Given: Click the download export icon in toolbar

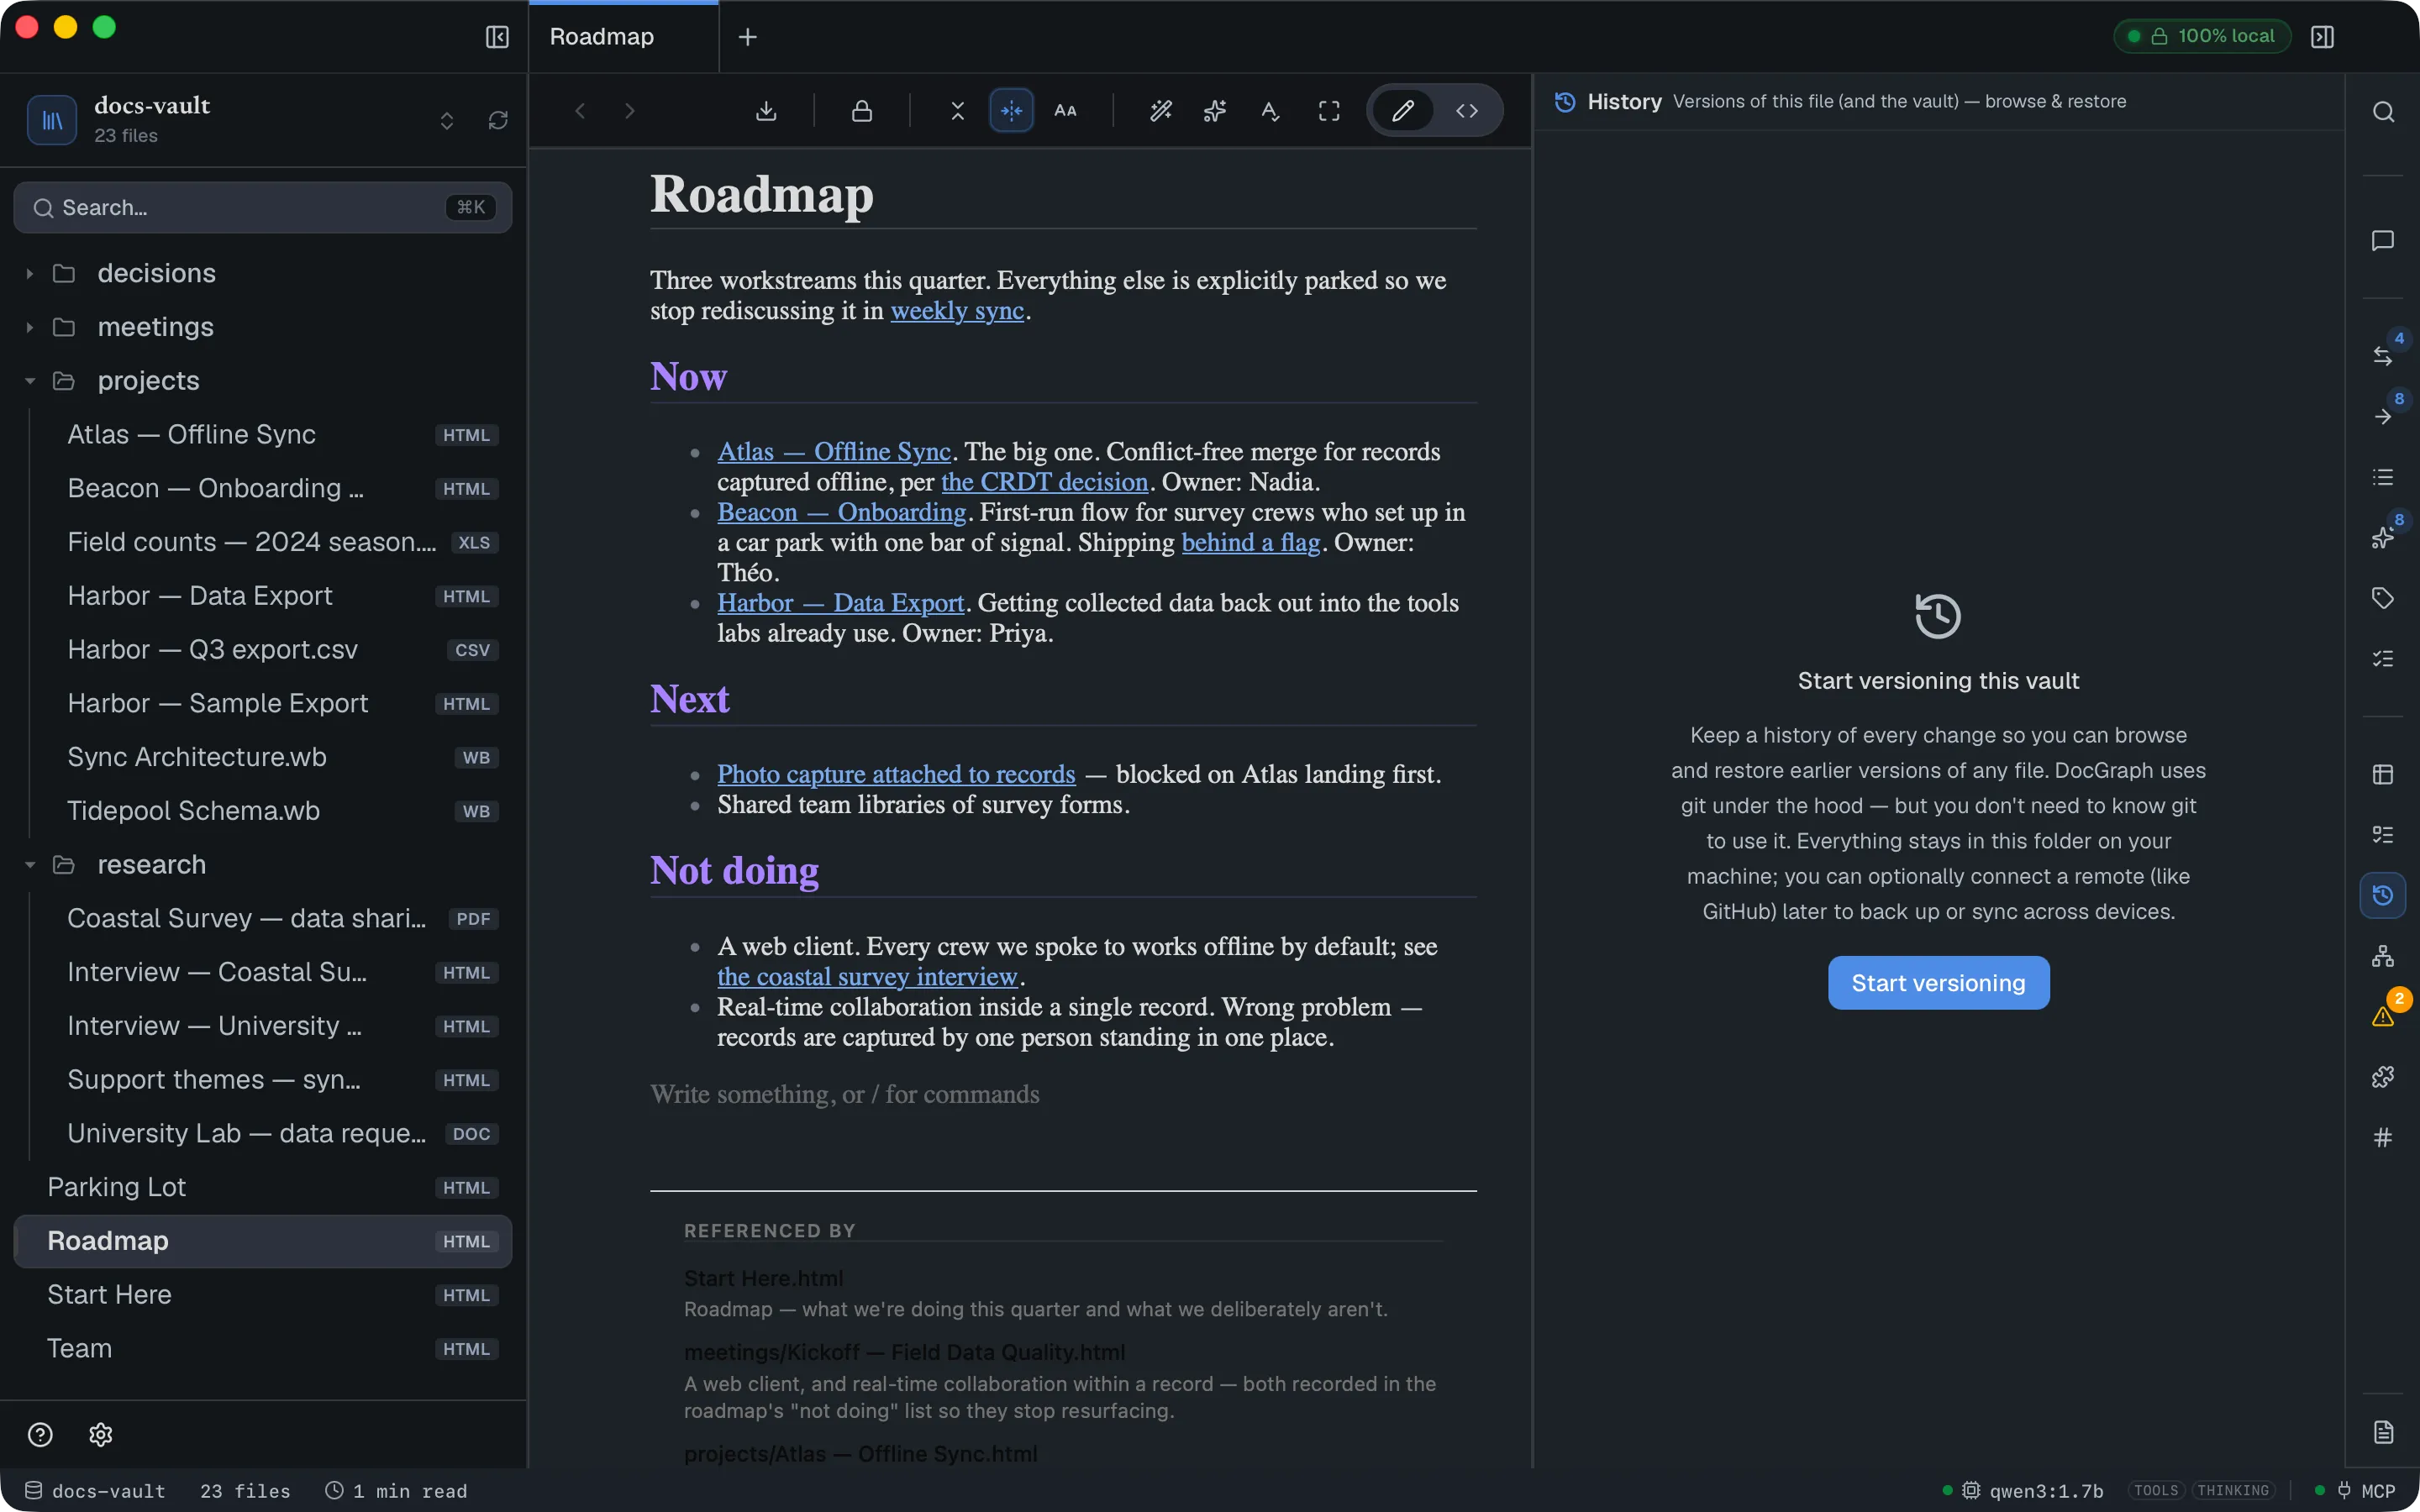Looking at the screenshot, I should [766, 111].
